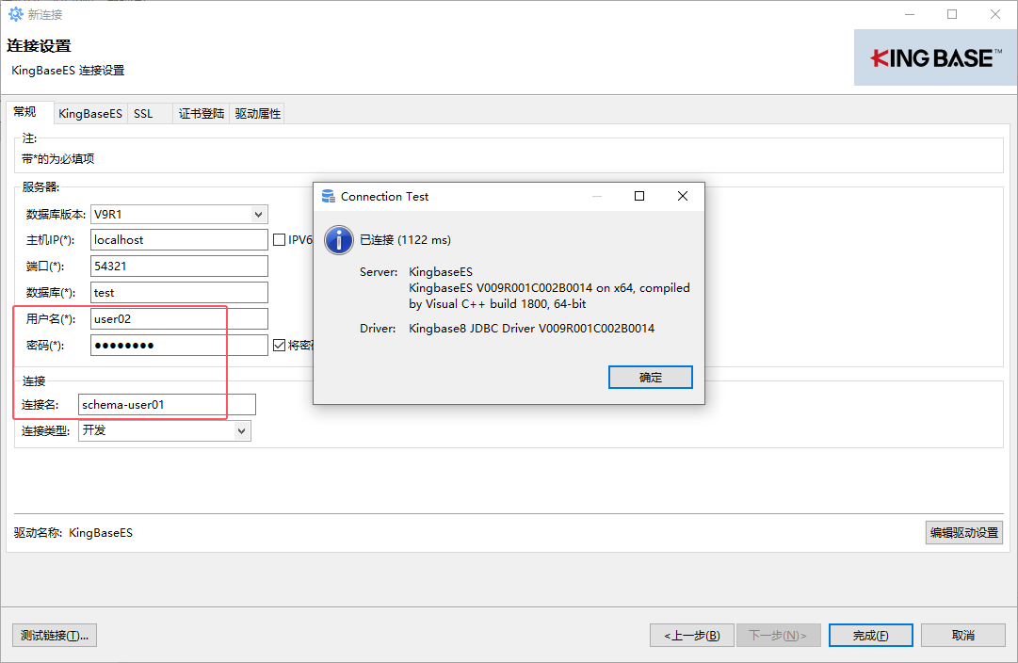Open the database version V9R1 dropdown
The height and width of the screenshot is (663, 1018).
pyautogui.click(x=259, y=215)
